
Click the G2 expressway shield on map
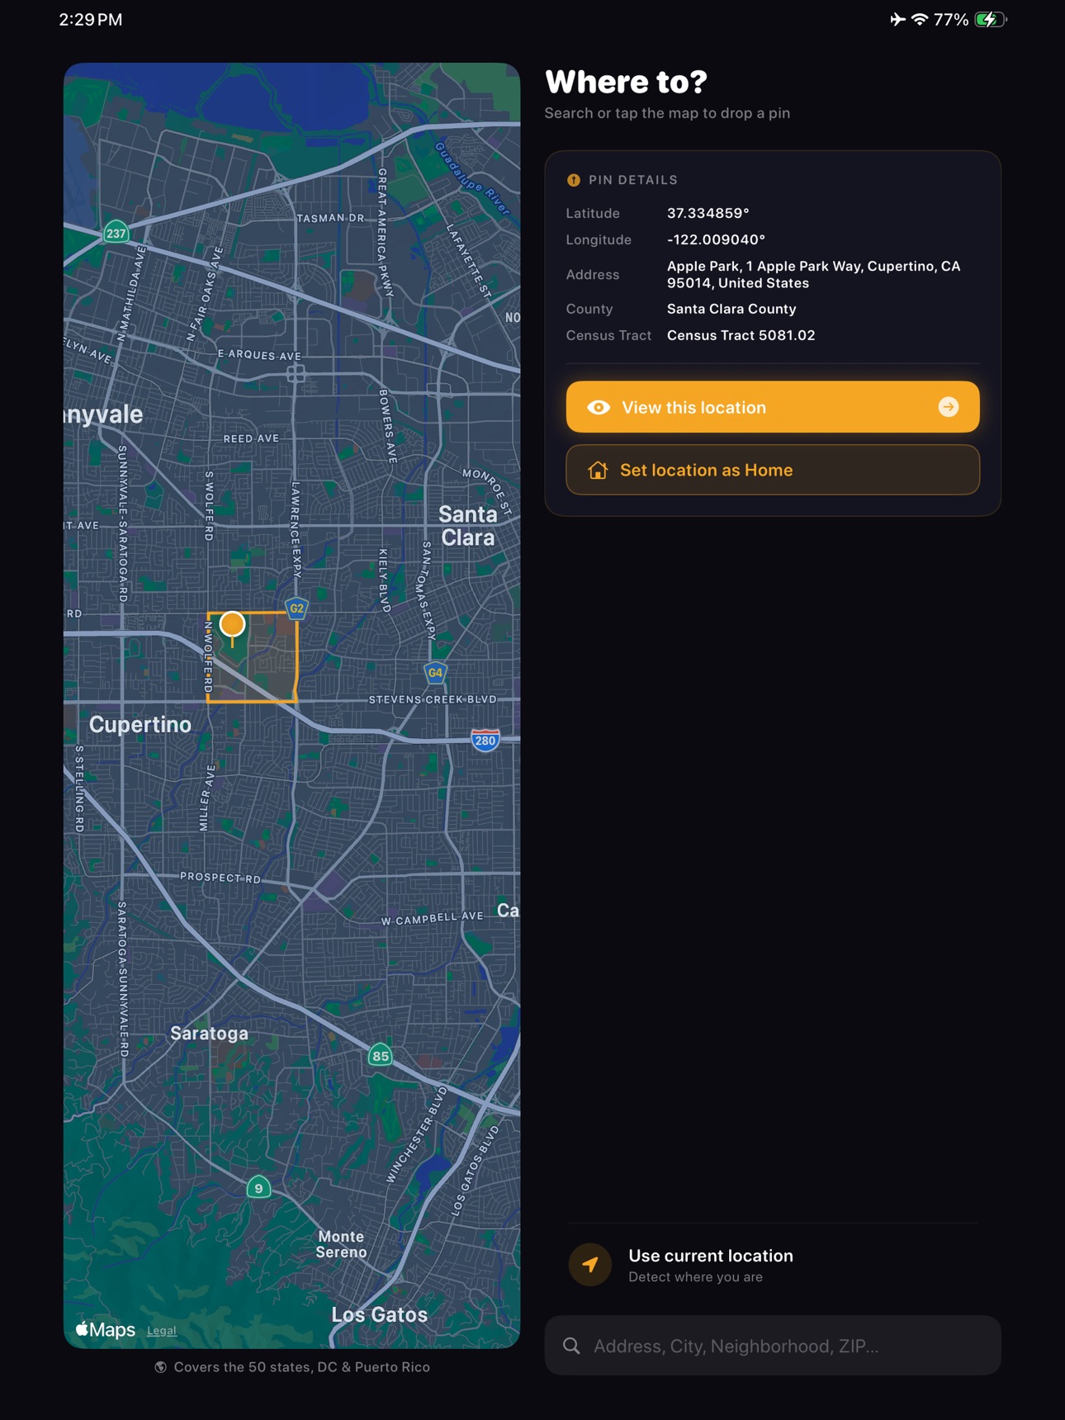(296, 608)
